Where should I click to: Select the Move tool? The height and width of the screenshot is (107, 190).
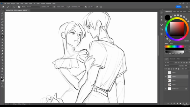2,13
